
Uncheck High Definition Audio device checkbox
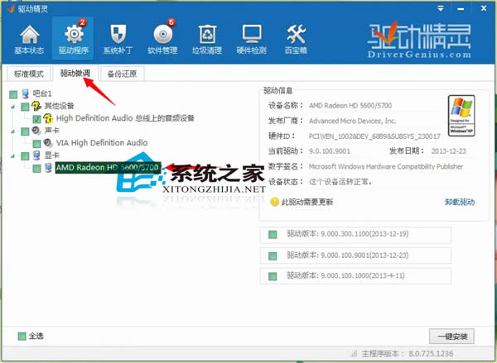click(x=36, y=119)
